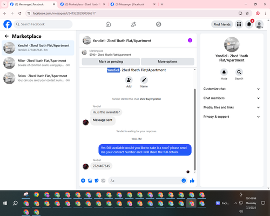This screenshot has height=216, width=270.
Task: Click the More options button
Action: 167,62
